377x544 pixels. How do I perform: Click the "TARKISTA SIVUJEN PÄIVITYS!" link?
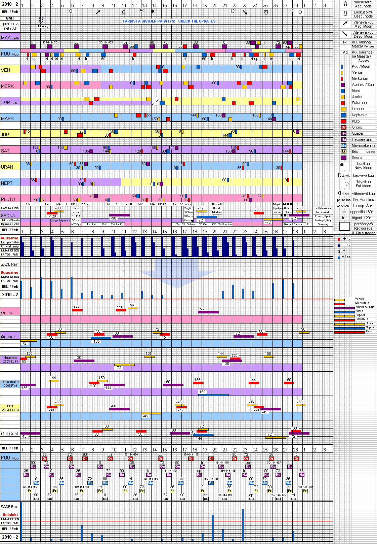[149, 21]
